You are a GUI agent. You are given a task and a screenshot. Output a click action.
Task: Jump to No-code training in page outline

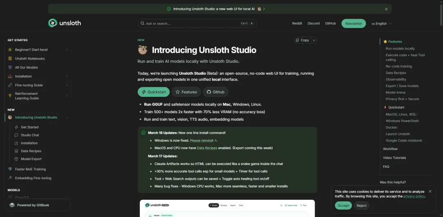[x=398, y=66]
